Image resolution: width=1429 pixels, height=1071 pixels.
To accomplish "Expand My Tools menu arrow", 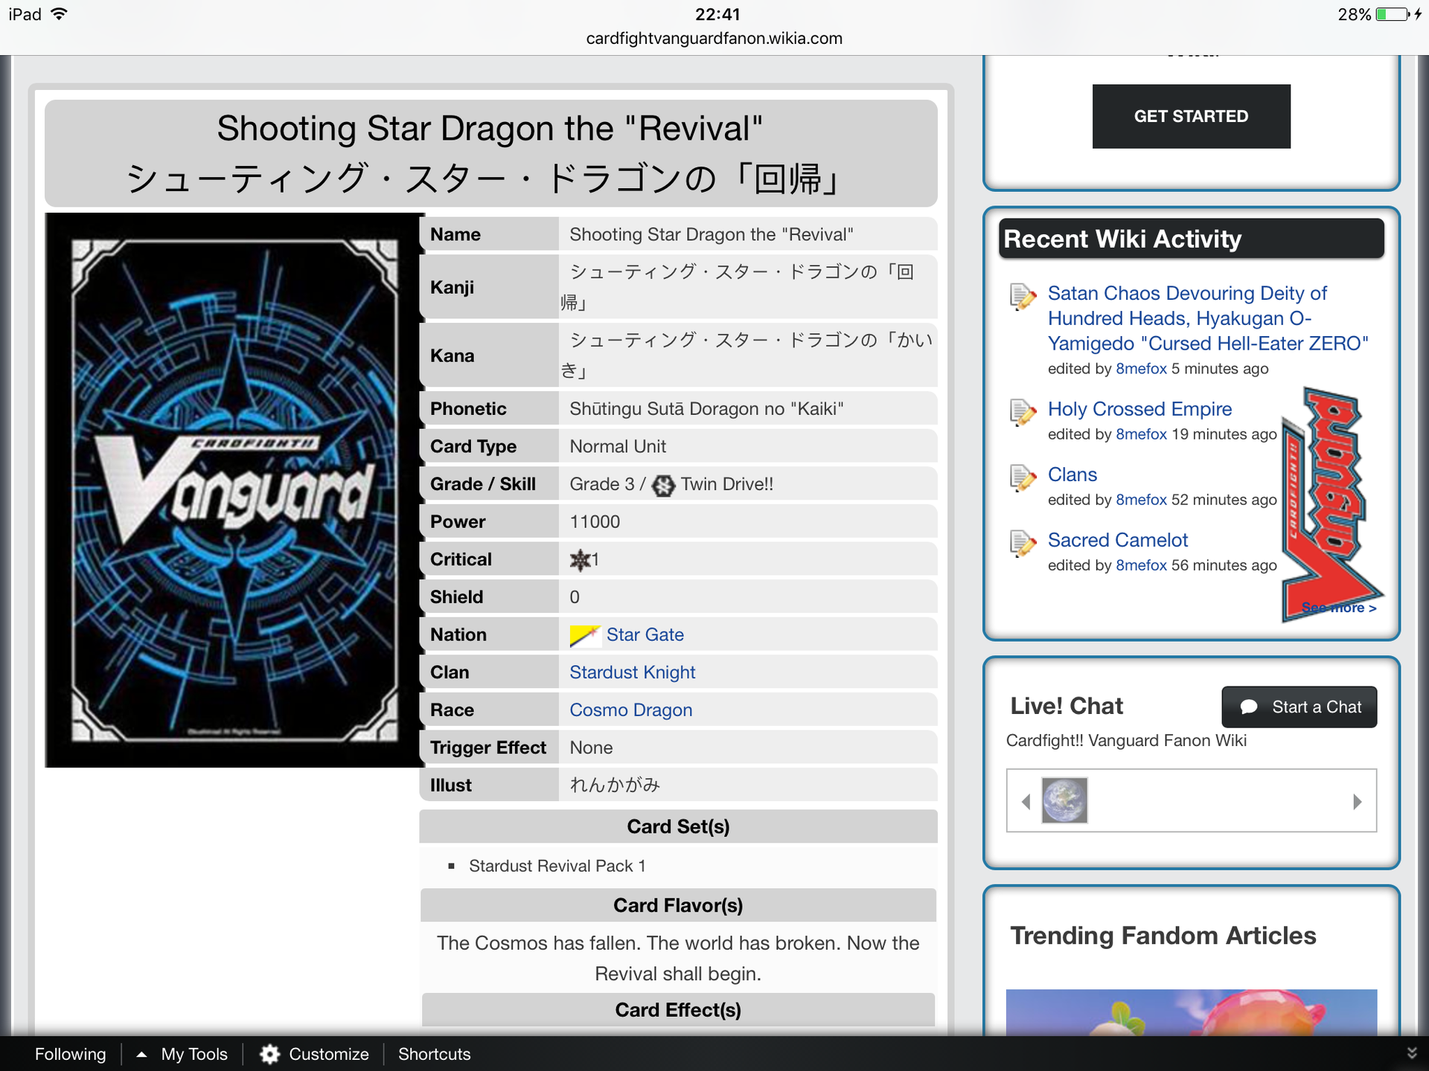I will pyautogui.click(x=141, y=1054).
